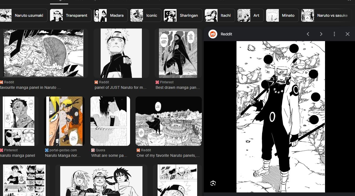Open the Reddit source link in preview
The height and width of the screenshot is (196, 355).
[x=226, y=34]
